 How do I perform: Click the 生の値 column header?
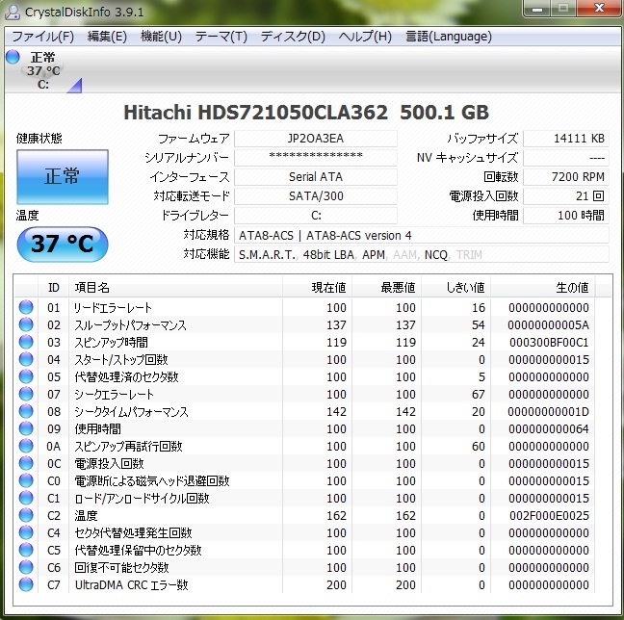click(x=572, y=287)
